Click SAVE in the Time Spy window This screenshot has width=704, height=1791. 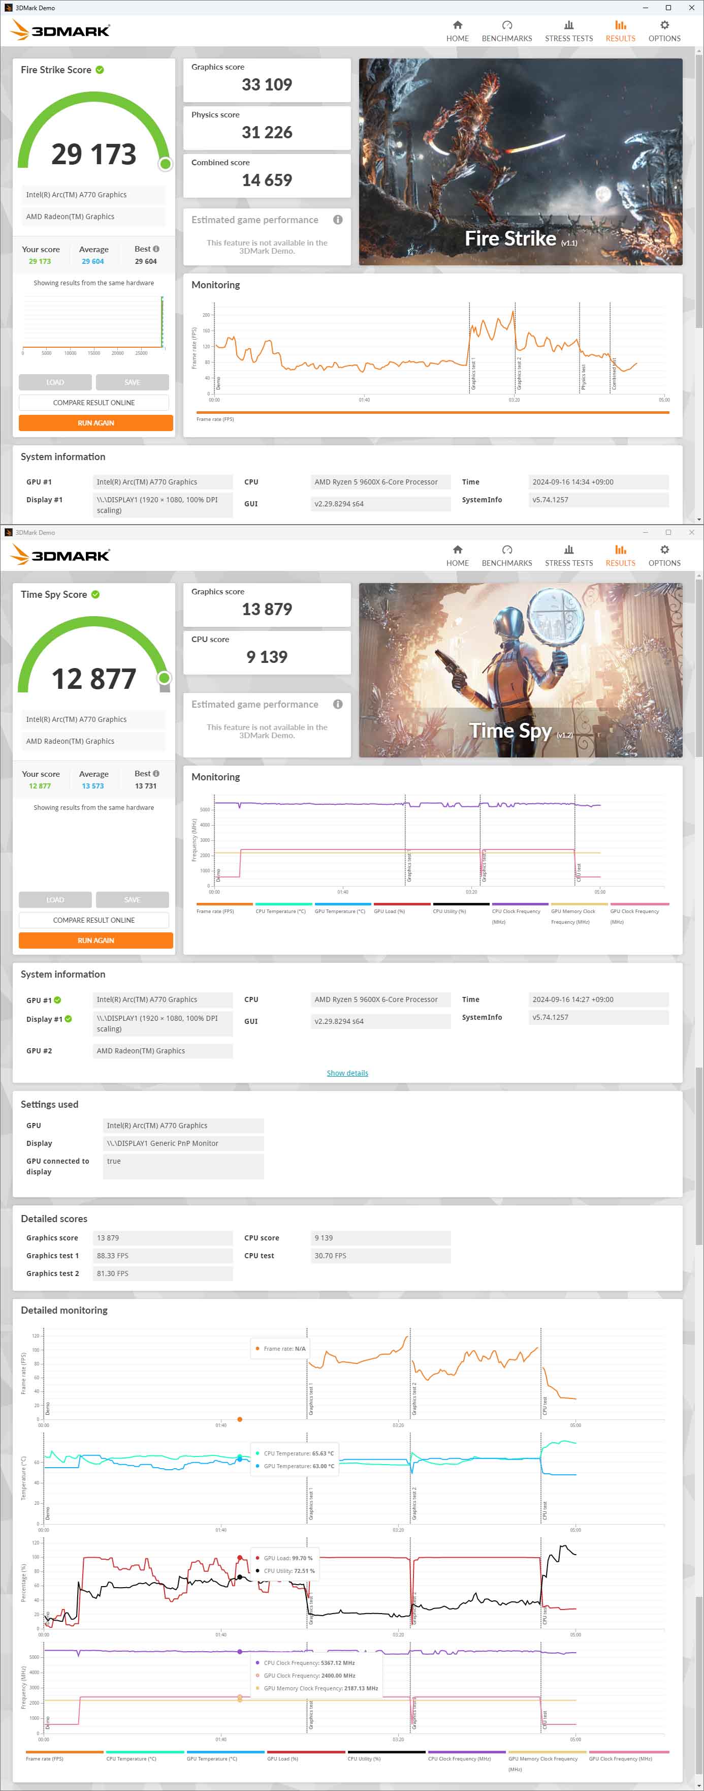[x=132, y=900]
